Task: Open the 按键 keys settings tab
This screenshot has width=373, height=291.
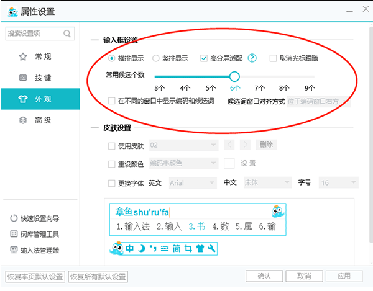Action: pyautogui.click(x=40, y=78)
